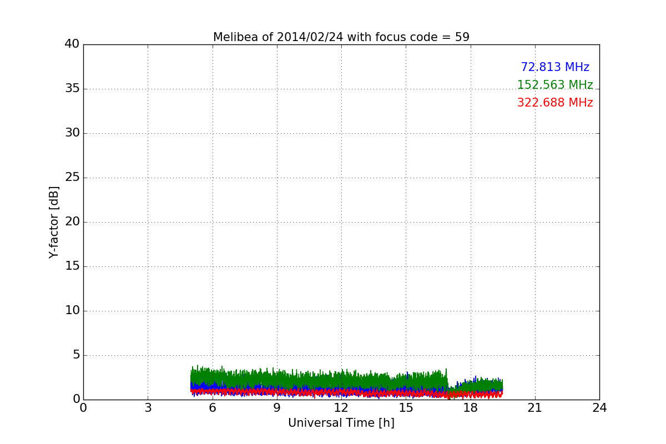Click the x-axis tick label 9
This screenshot has width=666, height=444.
point(277,408)
